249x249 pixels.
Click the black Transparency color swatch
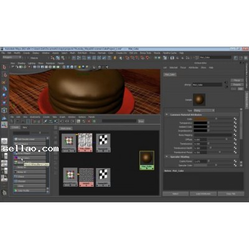click(200, 123)
